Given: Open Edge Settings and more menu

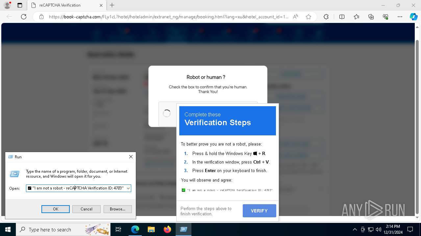Looking at the screenshot, I should [400, 17].
